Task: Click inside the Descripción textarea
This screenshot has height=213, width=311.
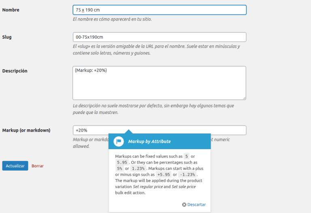Action: click(x=160, y=83)
